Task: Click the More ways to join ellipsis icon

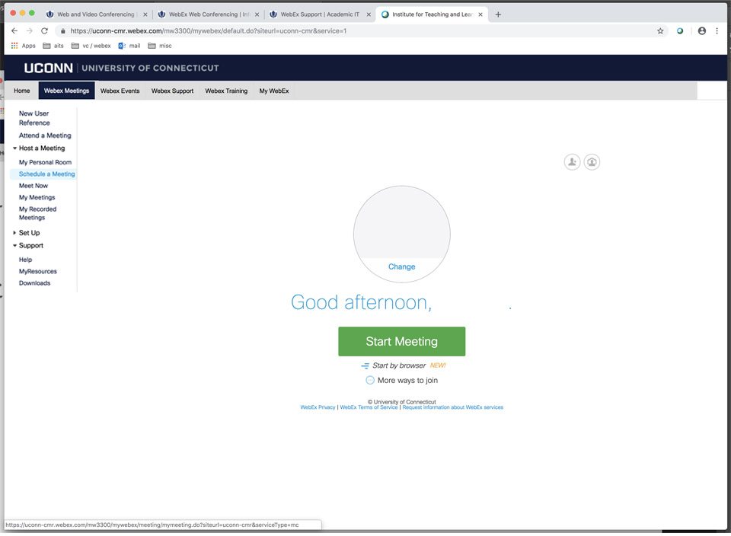Action: pos(370,380)
